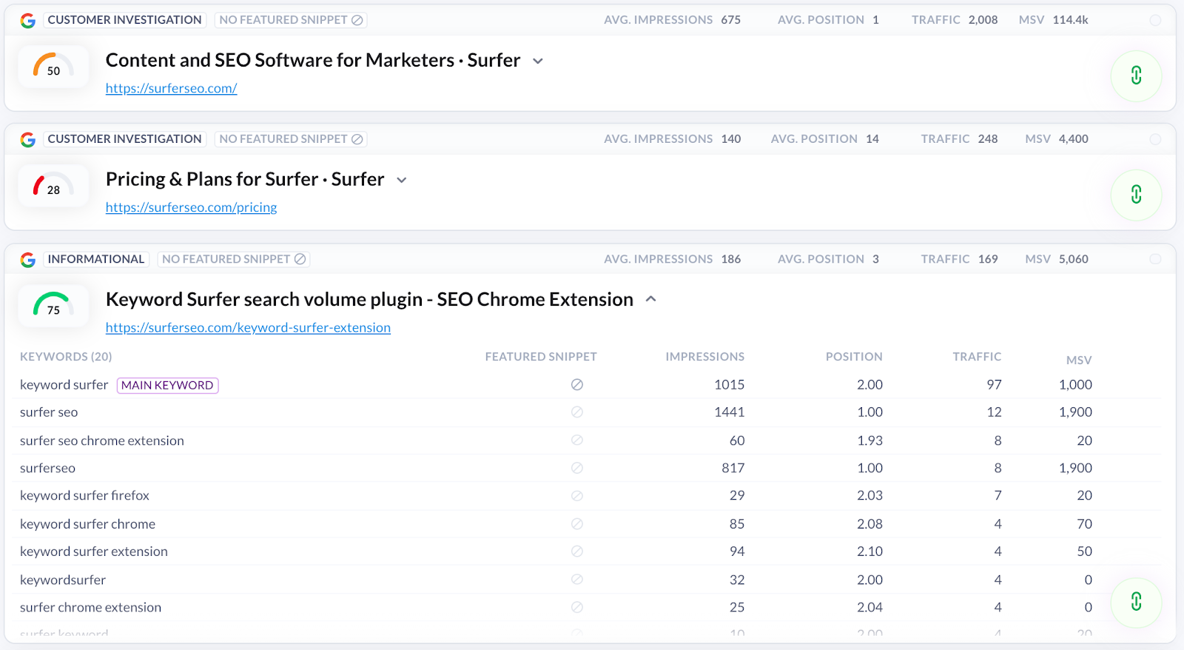Click the Google icon on the Pricing & Plans card
Screen dimensions: 1184x650
pyautogui.click(x=28, y=140)
